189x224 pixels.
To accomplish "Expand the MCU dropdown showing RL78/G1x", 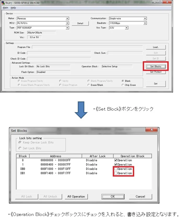I will pos(67,23).
